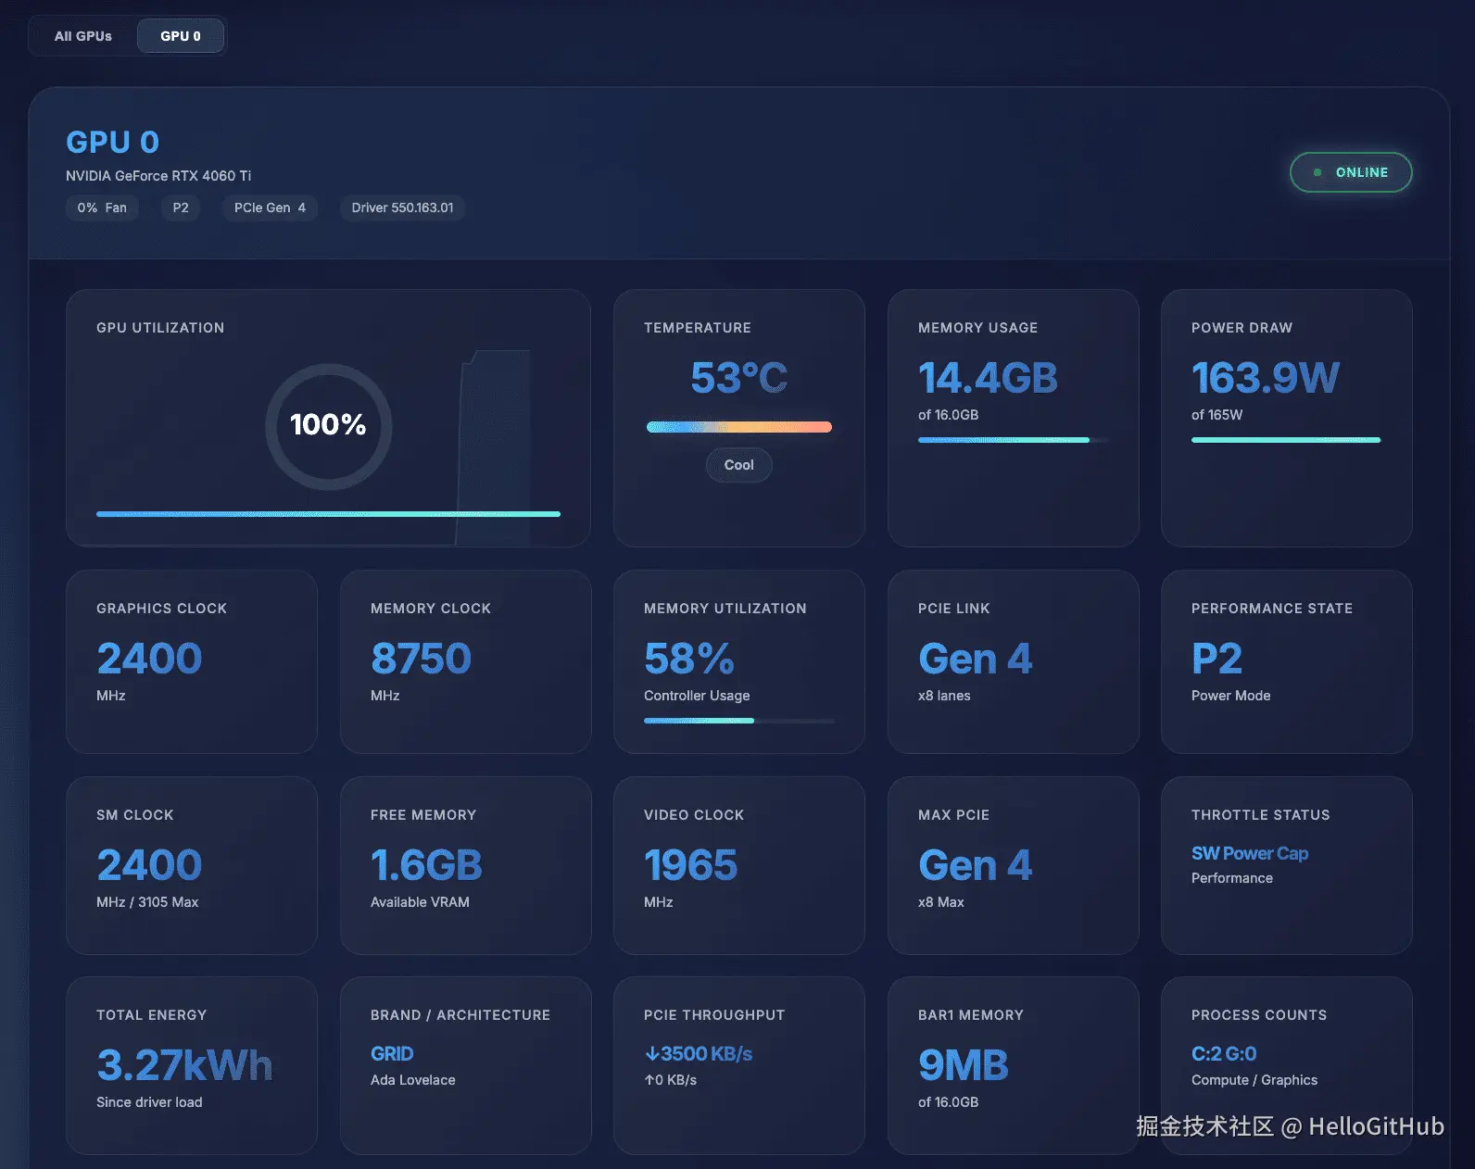Click the "Power Mode" label
This screenshot has width=1475, height=1169.
tap(1230, 696)
